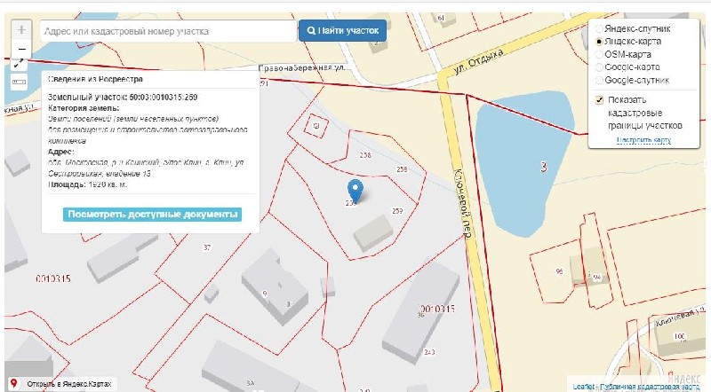This screenshot has width=711, height=392.
Task: Click the zoom in plus button
Action: [22, 29]
